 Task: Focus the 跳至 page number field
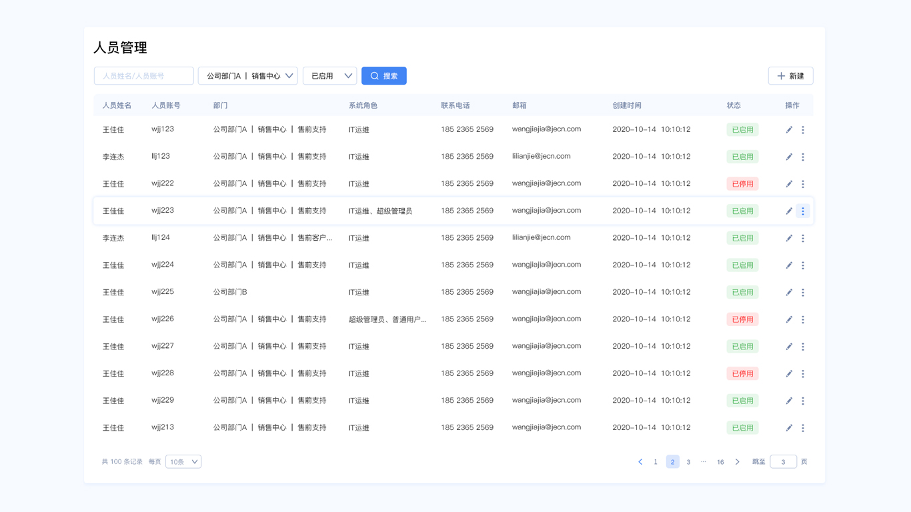[784, 461]
